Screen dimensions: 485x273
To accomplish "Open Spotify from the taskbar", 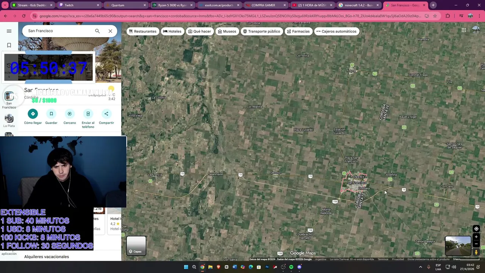I will pos(291,267).
